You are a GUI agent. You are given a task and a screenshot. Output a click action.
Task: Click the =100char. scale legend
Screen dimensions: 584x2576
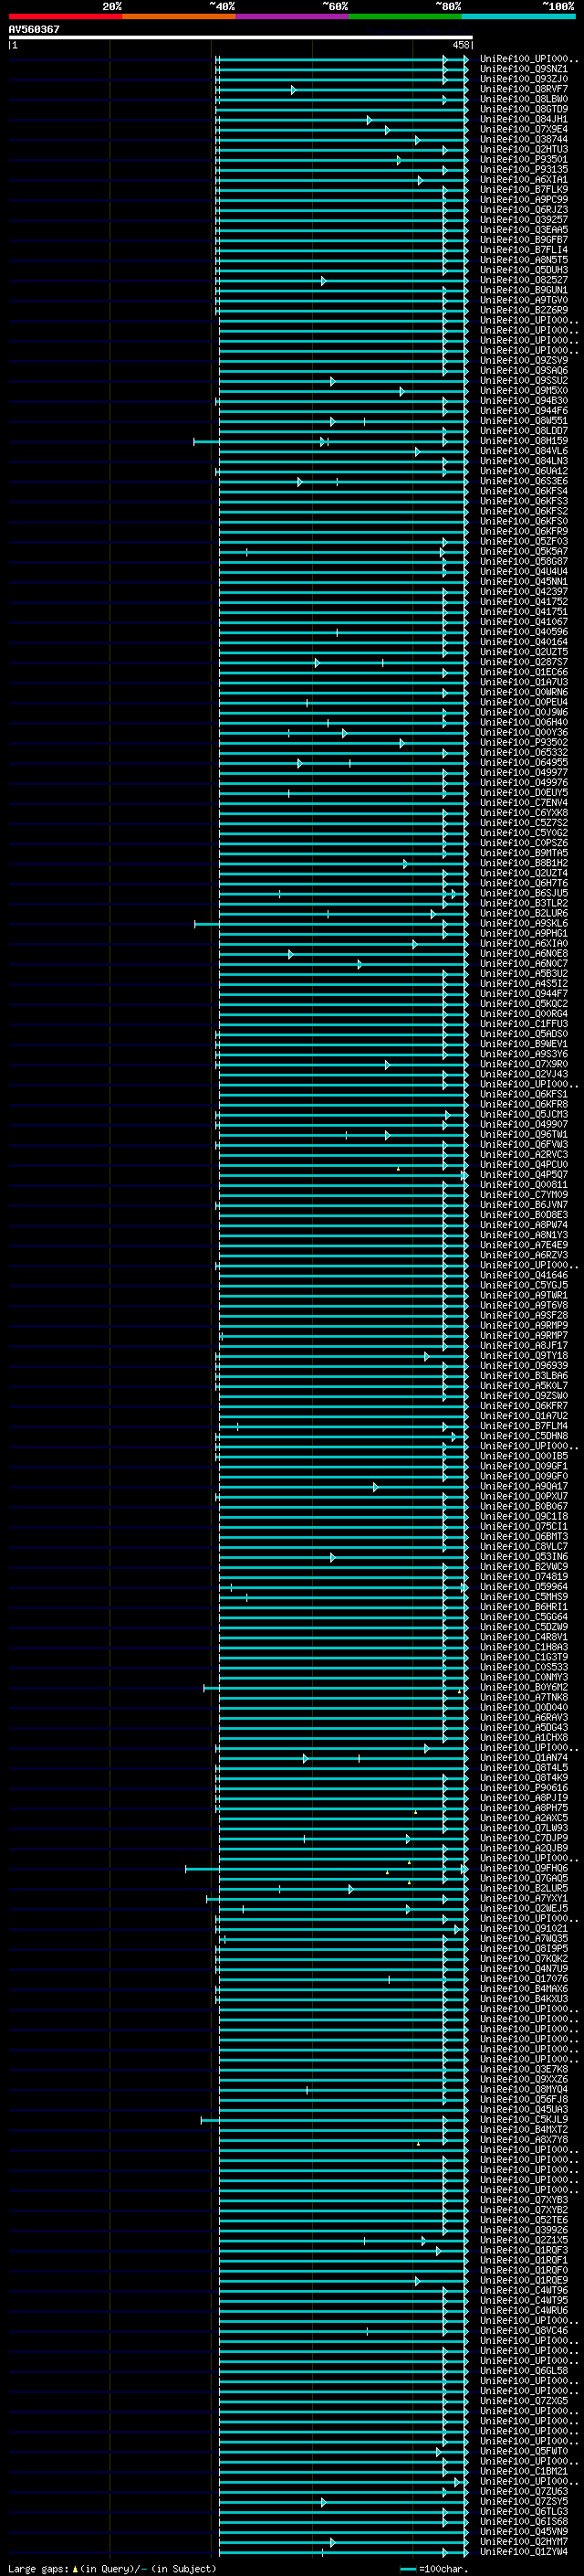[x=434, y=2568]
